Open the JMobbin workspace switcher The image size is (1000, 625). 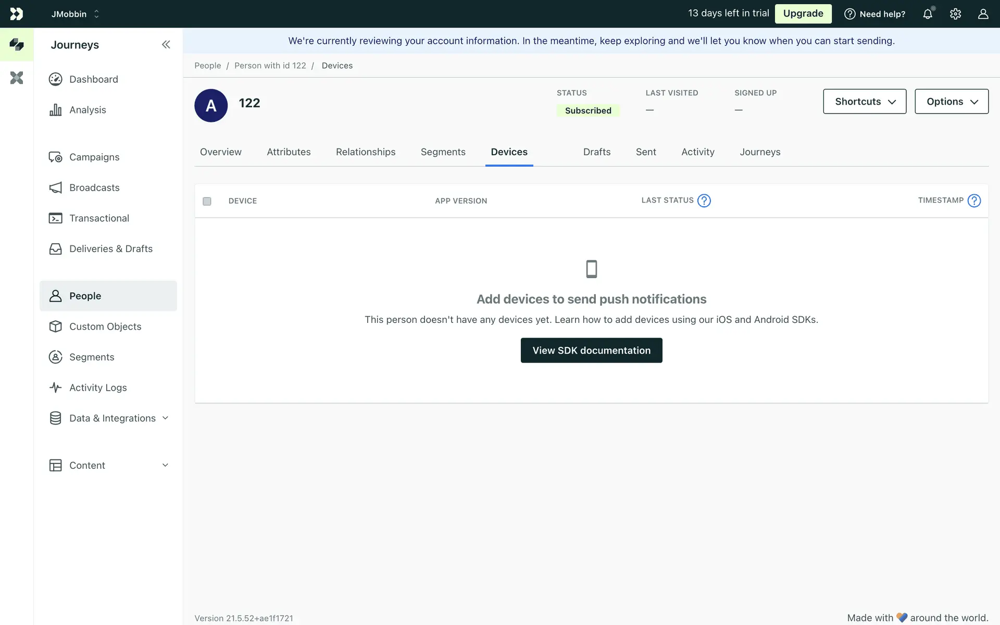(75, 14)
